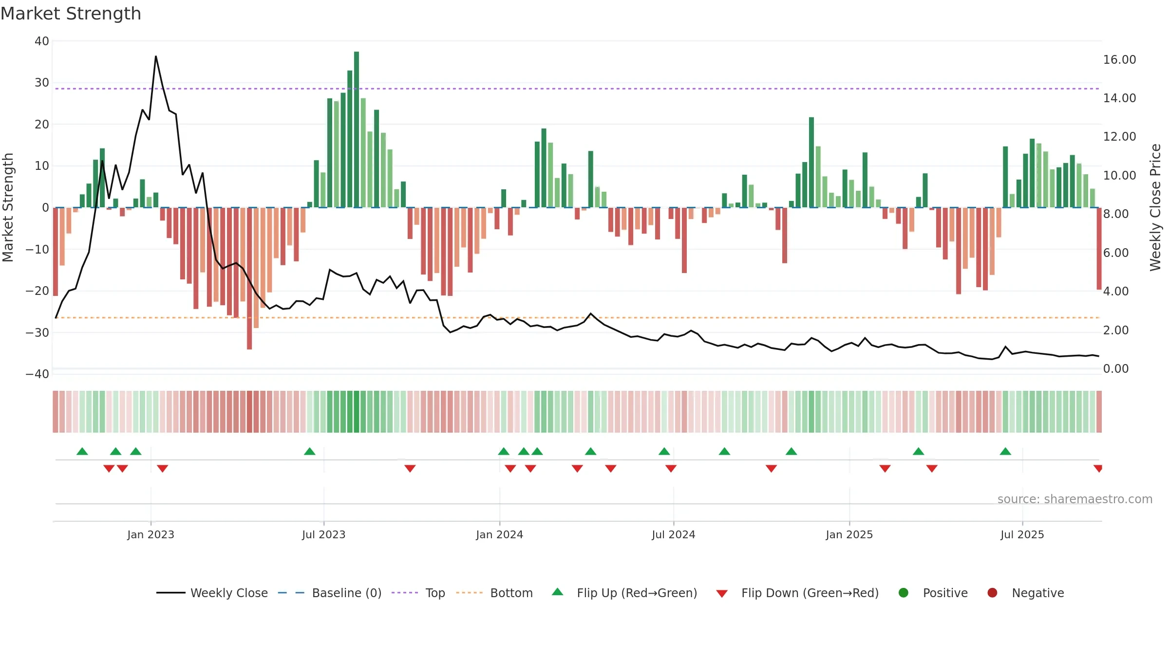Click the Jan 2024 axis label
The height and width of the screenshot is (657, 1169).
pyautogui.click(x=499, y=534)
